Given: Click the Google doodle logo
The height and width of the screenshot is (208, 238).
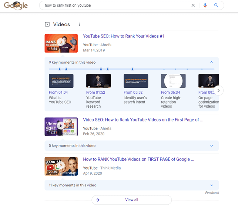Looking at the screenshot, I should point(16,6).
